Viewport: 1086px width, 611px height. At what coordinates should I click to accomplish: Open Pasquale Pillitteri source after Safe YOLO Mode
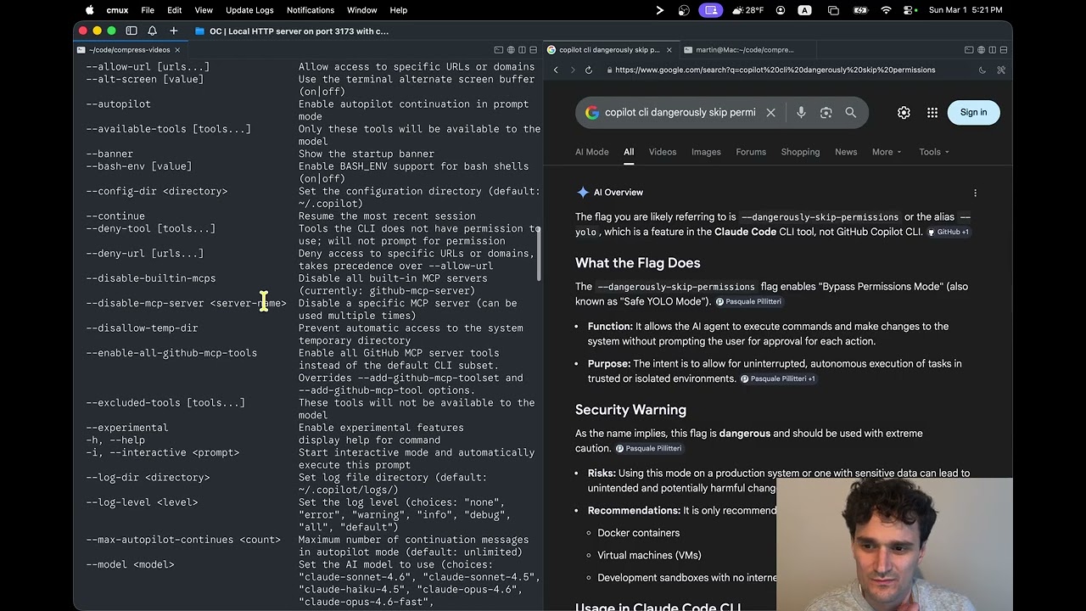[748, 301]
